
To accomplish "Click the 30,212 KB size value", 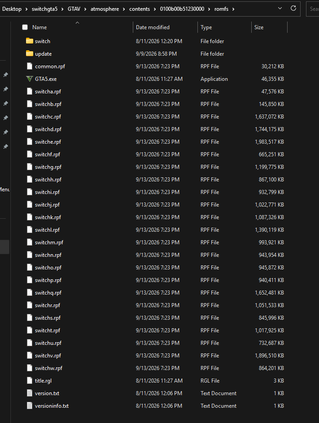I will (273, 66).
